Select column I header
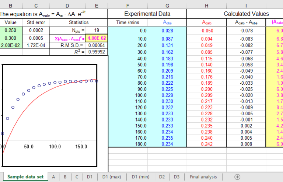 pyautogui.click(x=246, y=6)
